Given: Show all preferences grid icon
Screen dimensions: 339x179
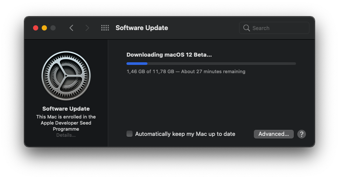Looking at the screenshot, I should pos(105,28).
